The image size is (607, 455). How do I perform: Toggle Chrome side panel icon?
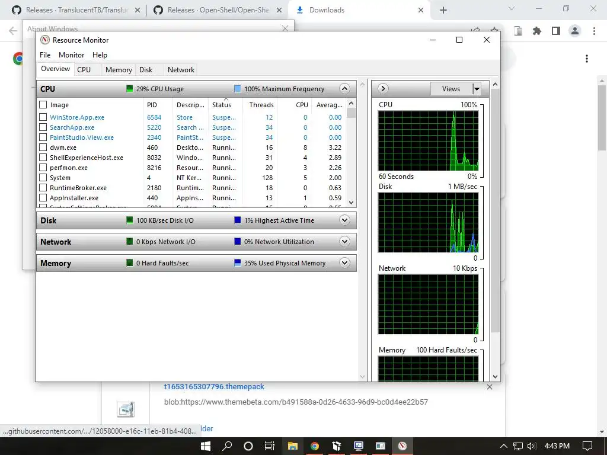pyautogui.click(x=556, y=31)
